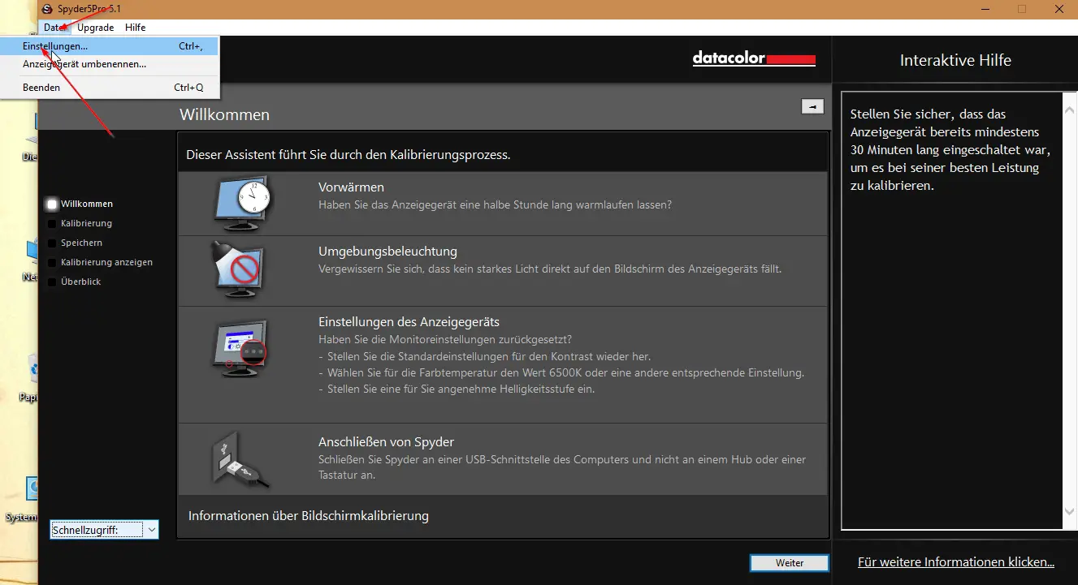Image resolution: width=1078 pixels, height=585 pixels.
Task: Select Anzeigegerät umbenennen... menu entry
Action: (109, 63)
